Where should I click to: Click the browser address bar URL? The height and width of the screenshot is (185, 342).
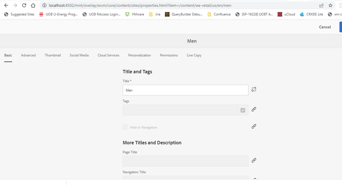tap(140, 6)
